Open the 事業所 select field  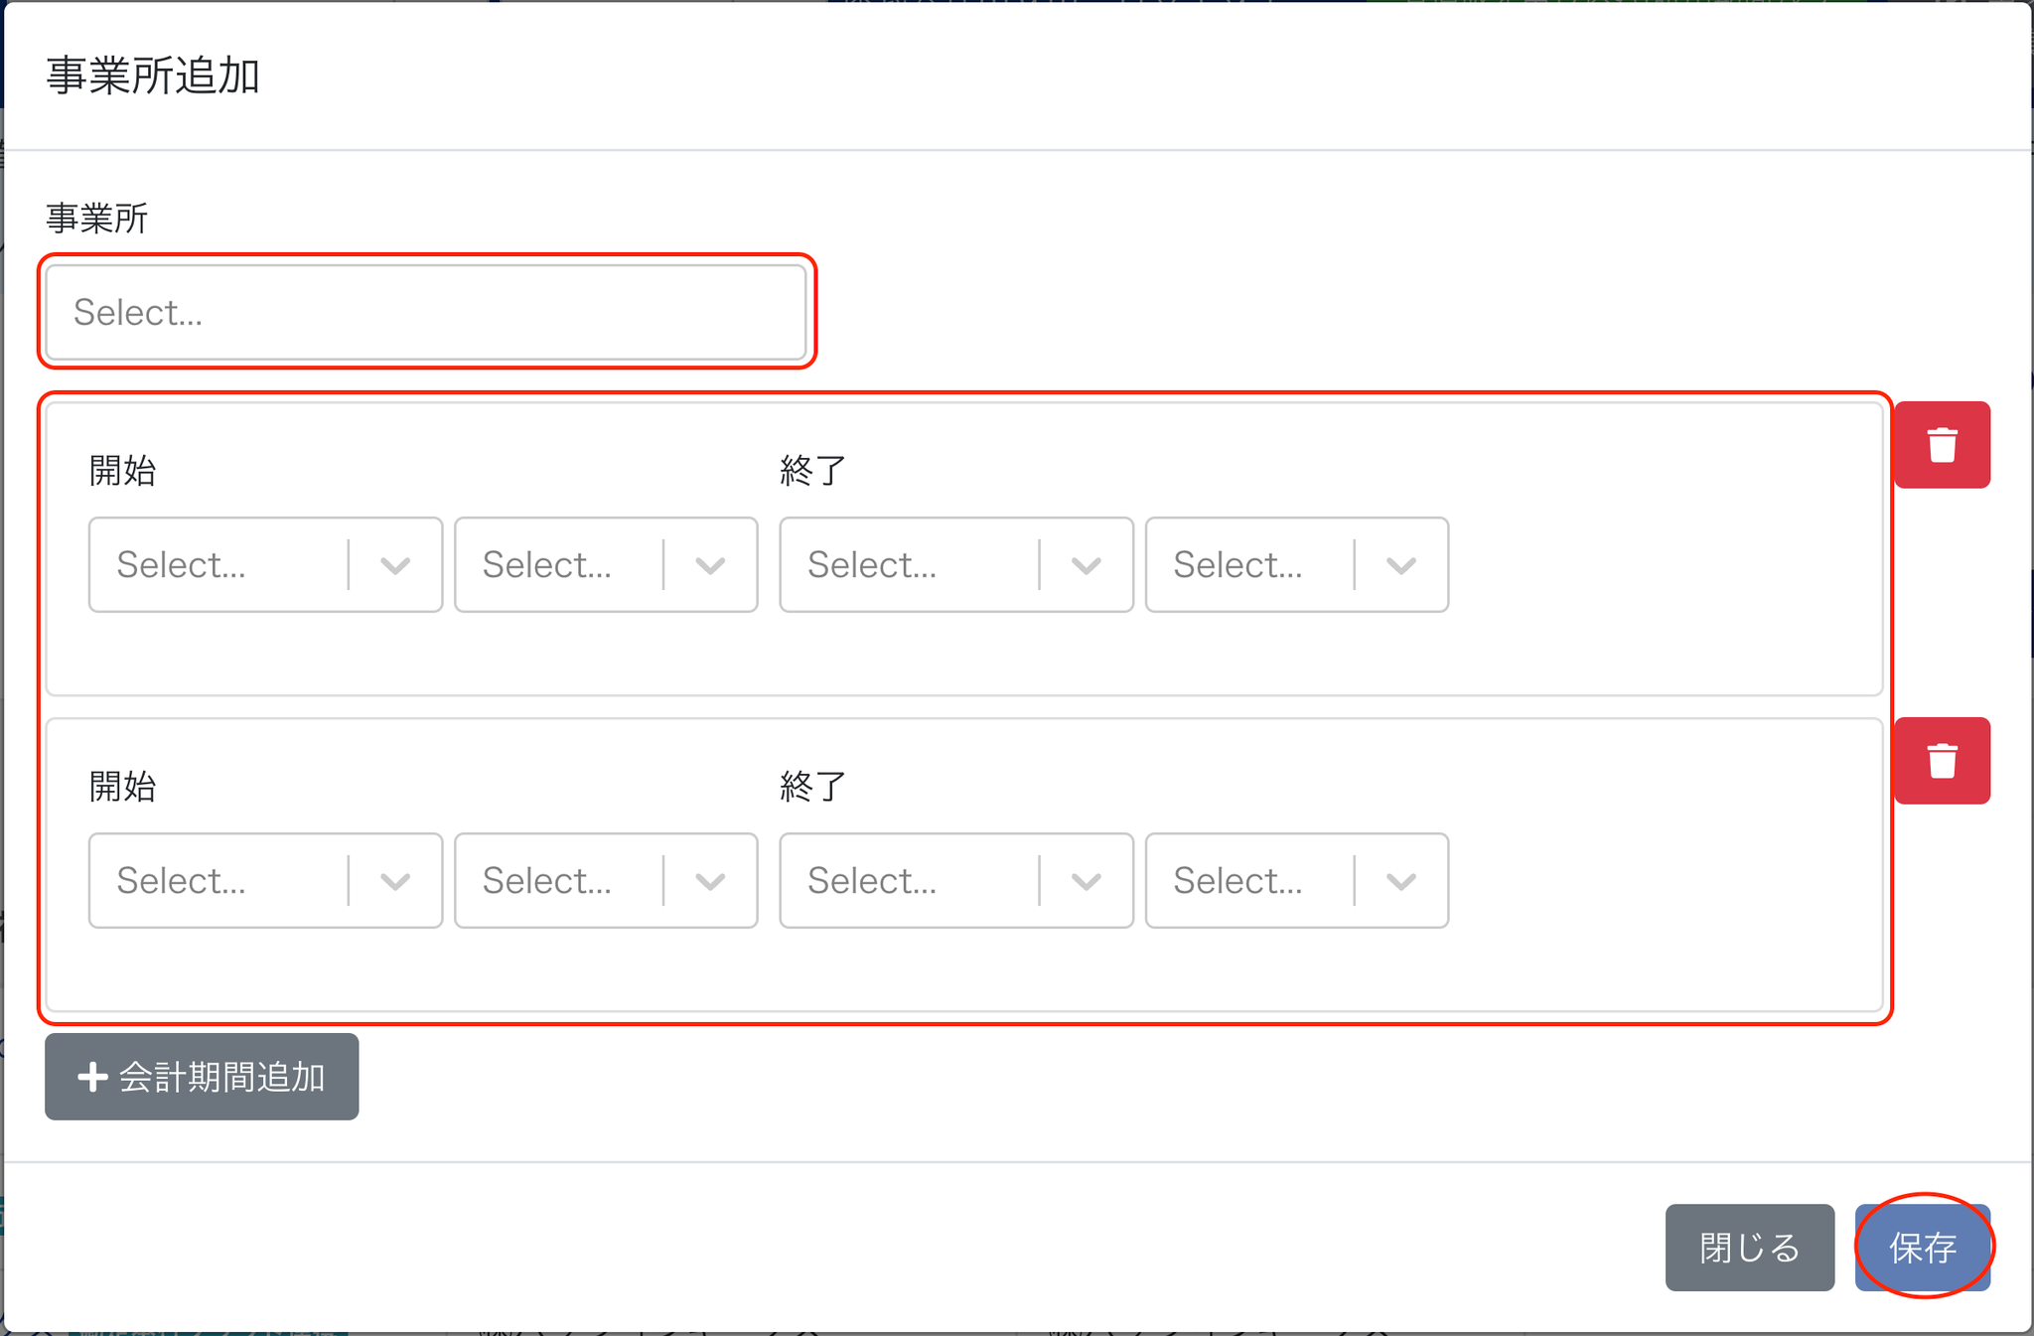426,312
